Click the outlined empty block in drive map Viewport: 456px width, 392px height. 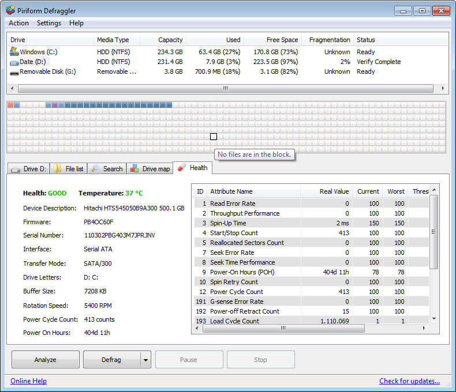214,137
